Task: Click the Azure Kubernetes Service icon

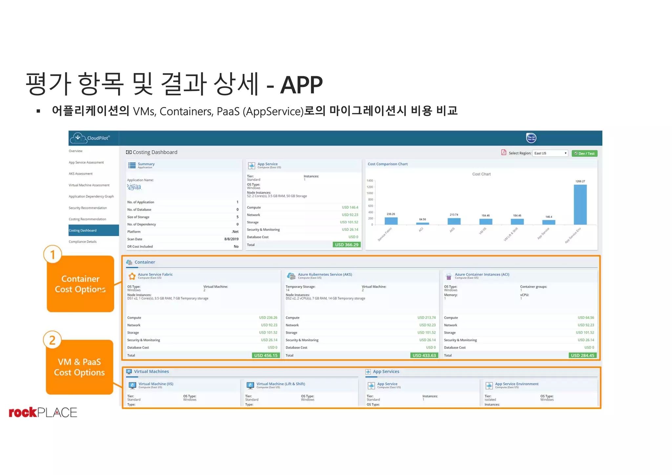Action: click(291, 276)
